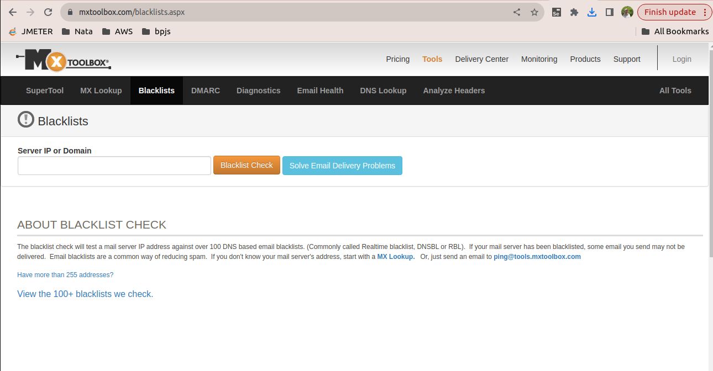The image size is (713, 371).
Task: Open the Chrome downloads icon
Action: point(592,12)
